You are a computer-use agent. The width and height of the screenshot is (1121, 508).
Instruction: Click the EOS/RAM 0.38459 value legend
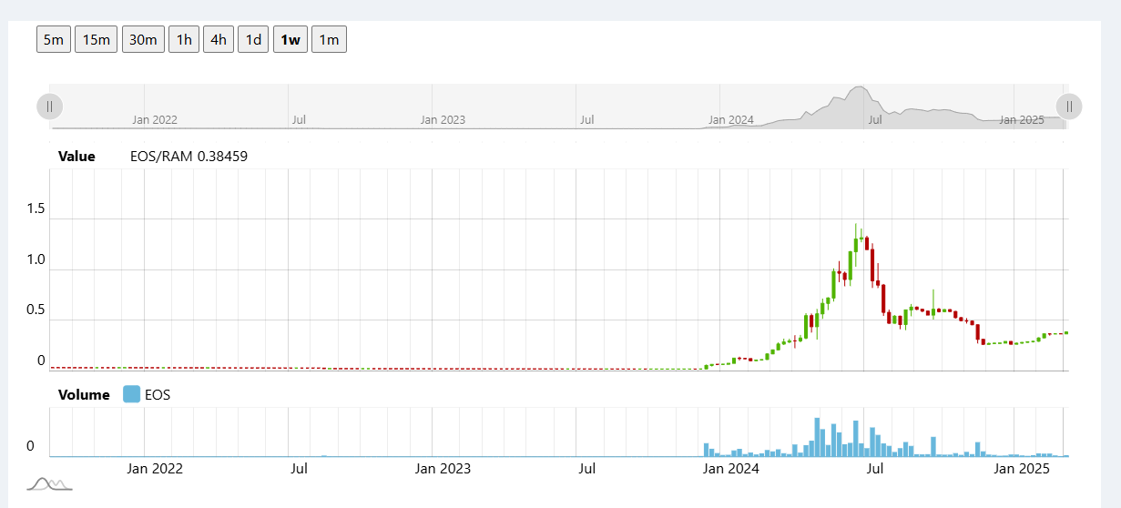click(x=189, y=157)
